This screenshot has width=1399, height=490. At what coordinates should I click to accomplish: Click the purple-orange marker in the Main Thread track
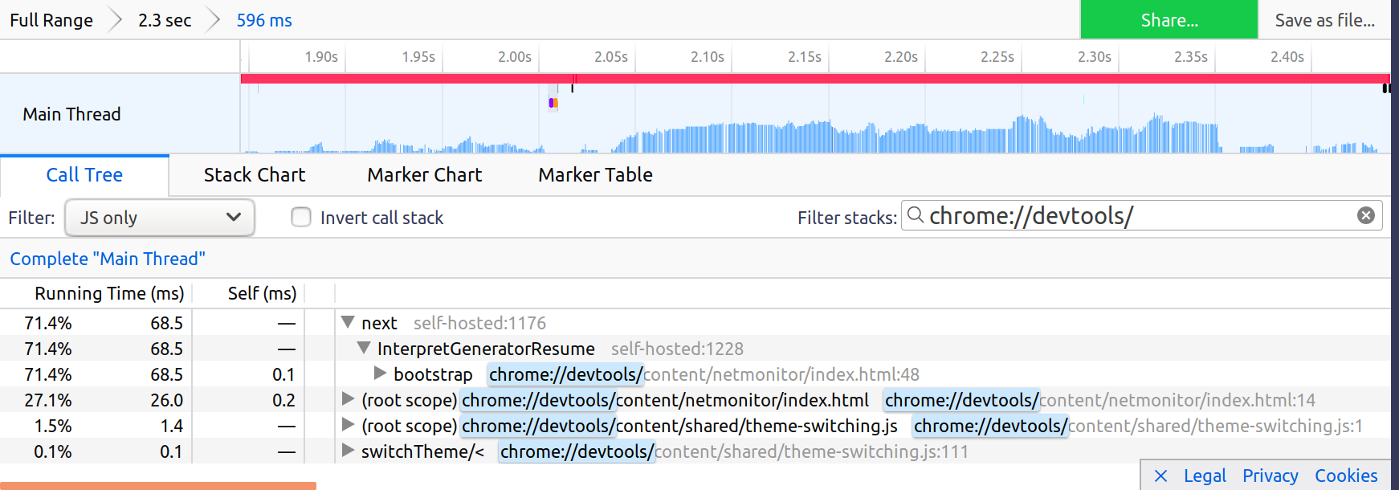(x=553, y=103)
